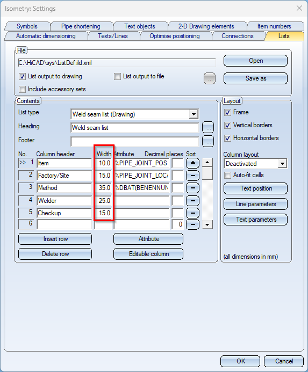Click the Delete row button
The image size is (308, 372).
click(x=55, y=254)
